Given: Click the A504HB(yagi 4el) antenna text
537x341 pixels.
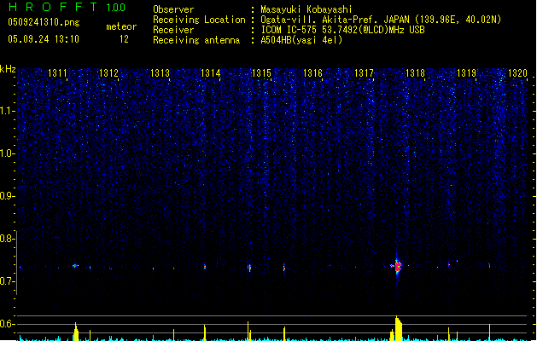Looking at the screenshot, I should 301,40.
